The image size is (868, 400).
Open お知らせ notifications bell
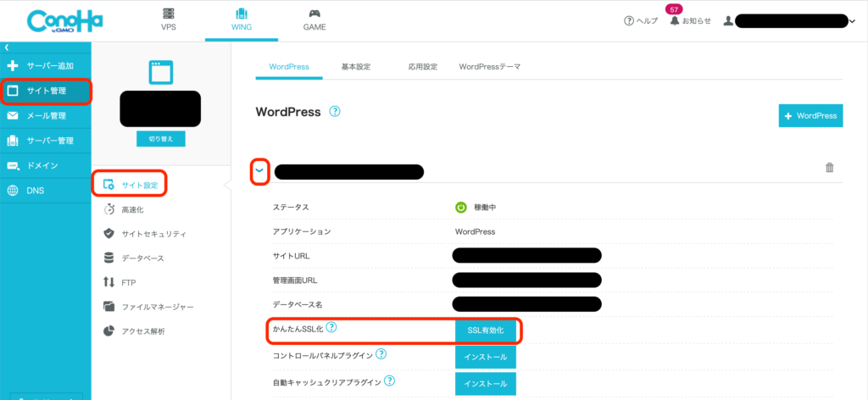(690, 21)
